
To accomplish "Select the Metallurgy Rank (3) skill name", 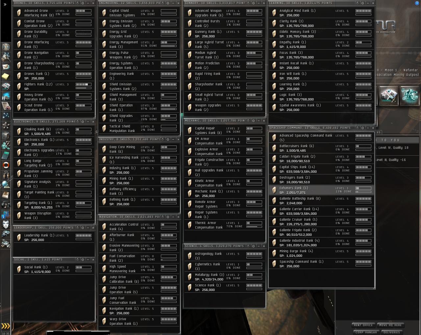I will [210, 275].
